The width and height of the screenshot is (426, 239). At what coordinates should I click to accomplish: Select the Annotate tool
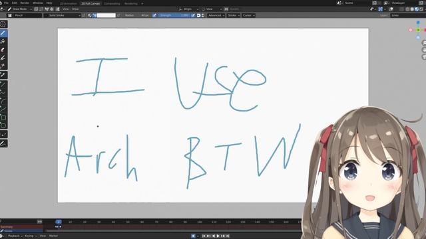coord(3,143)
